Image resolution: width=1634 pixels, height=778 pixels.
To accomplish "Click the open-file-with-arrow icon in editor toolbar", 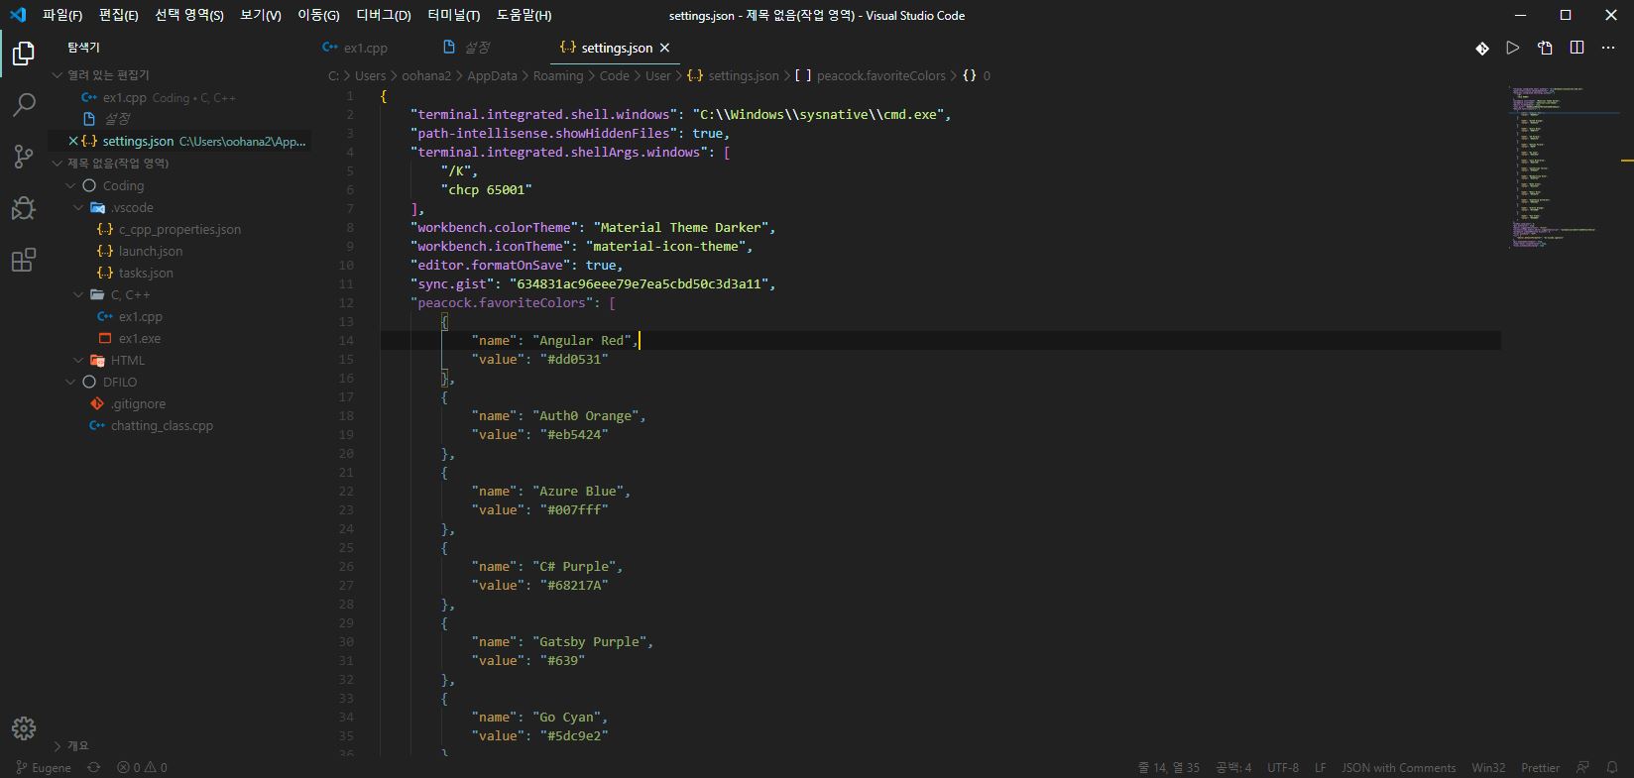I will tap(1545, 48).
